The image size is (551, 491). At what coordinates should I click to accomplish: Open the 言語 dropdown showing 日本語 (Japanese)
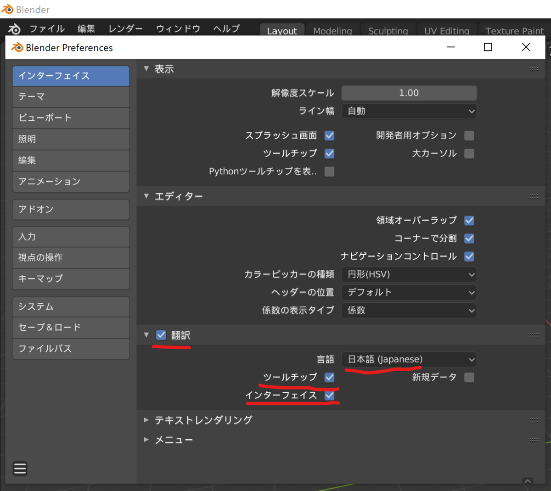[409, 359]
